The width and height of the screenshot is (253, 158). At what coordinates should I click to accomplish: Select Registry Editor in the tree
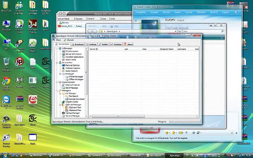coord(71,102)
